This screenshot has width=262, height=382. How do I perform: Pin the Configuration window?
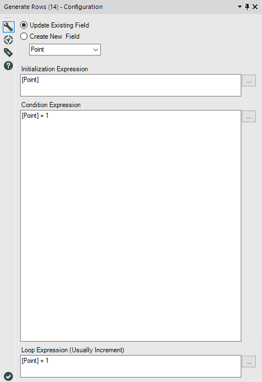[x=247, y=7]
